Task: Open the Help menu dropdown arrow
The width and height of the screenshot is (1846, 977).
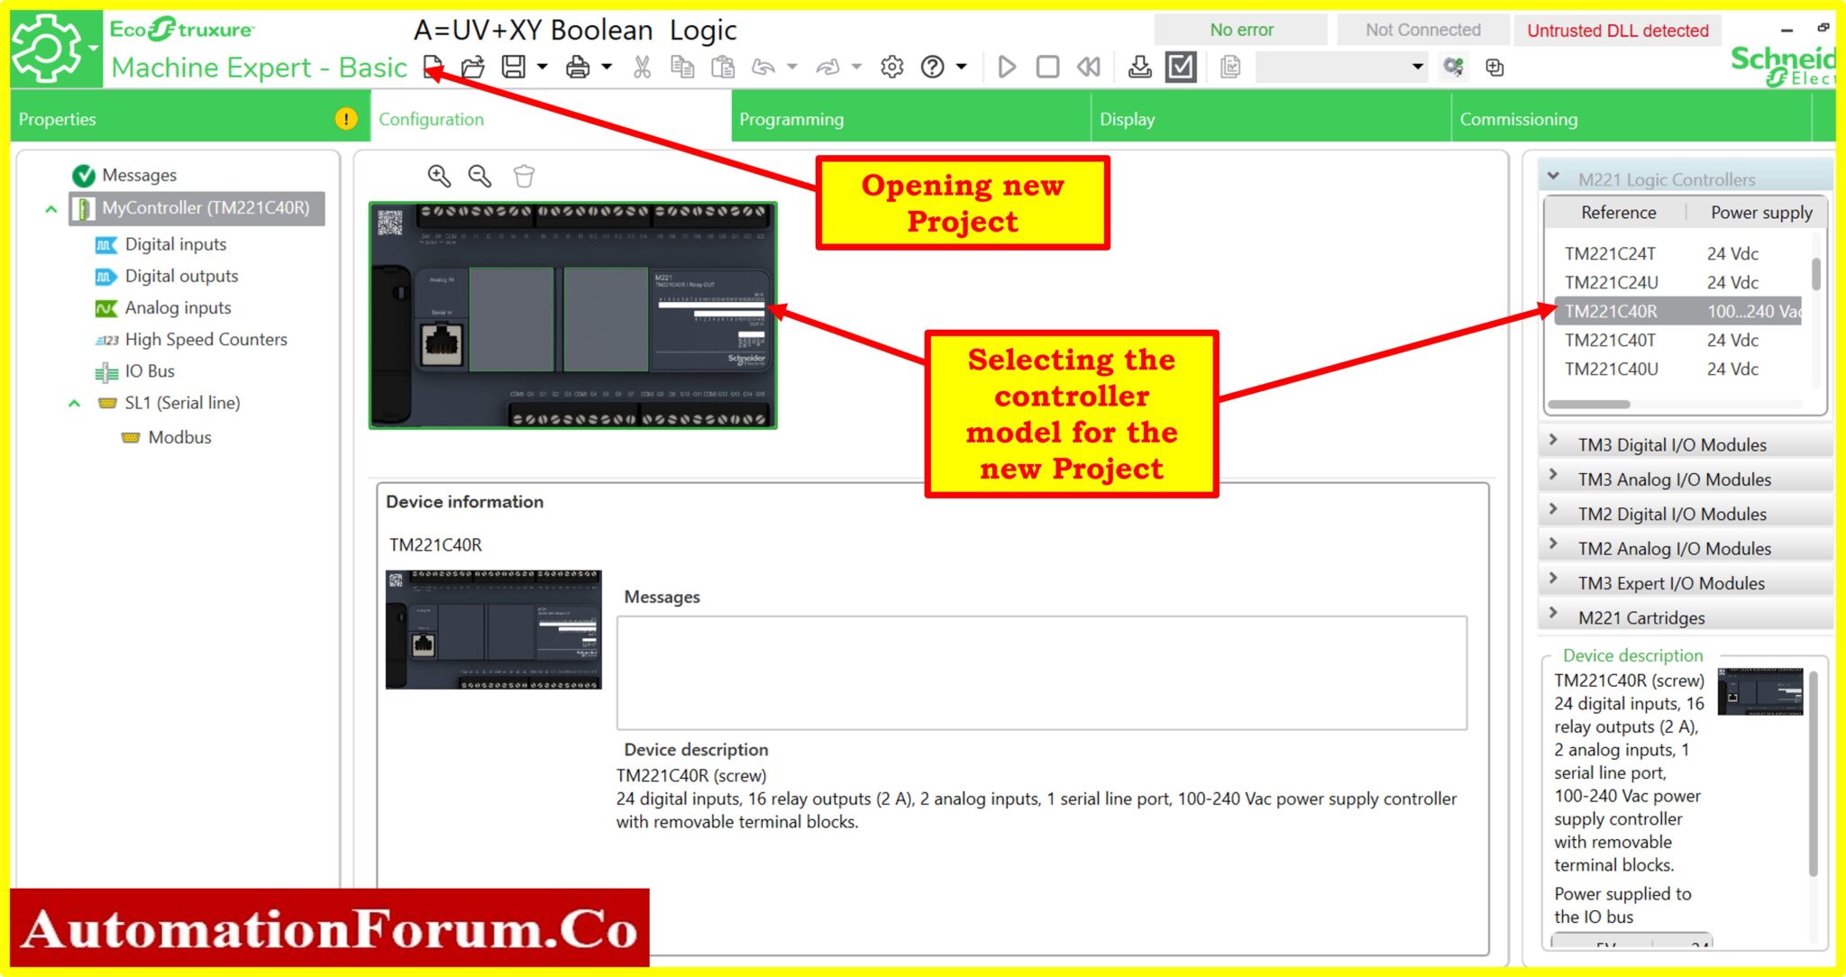Action: click(960, 67)
